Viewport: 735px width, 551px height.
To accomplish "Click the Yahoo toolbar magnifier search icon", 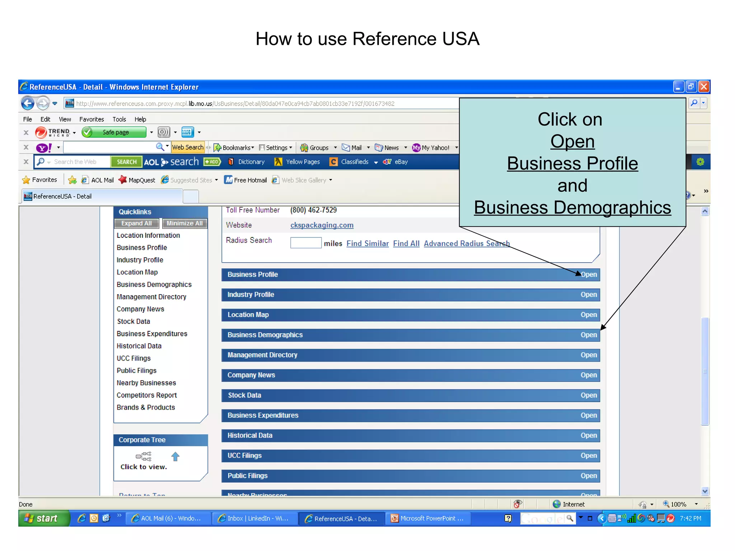I will coord(160,147).
